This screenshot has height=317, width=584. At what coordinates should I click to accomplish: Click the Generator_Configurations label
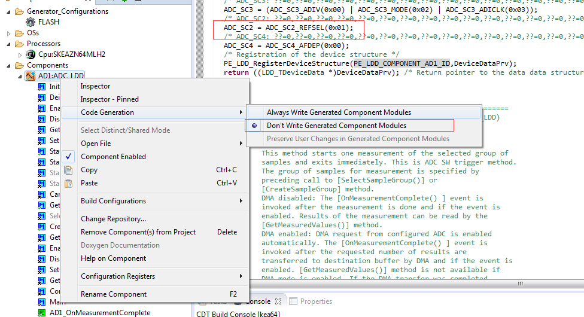(x=68, y=11)
